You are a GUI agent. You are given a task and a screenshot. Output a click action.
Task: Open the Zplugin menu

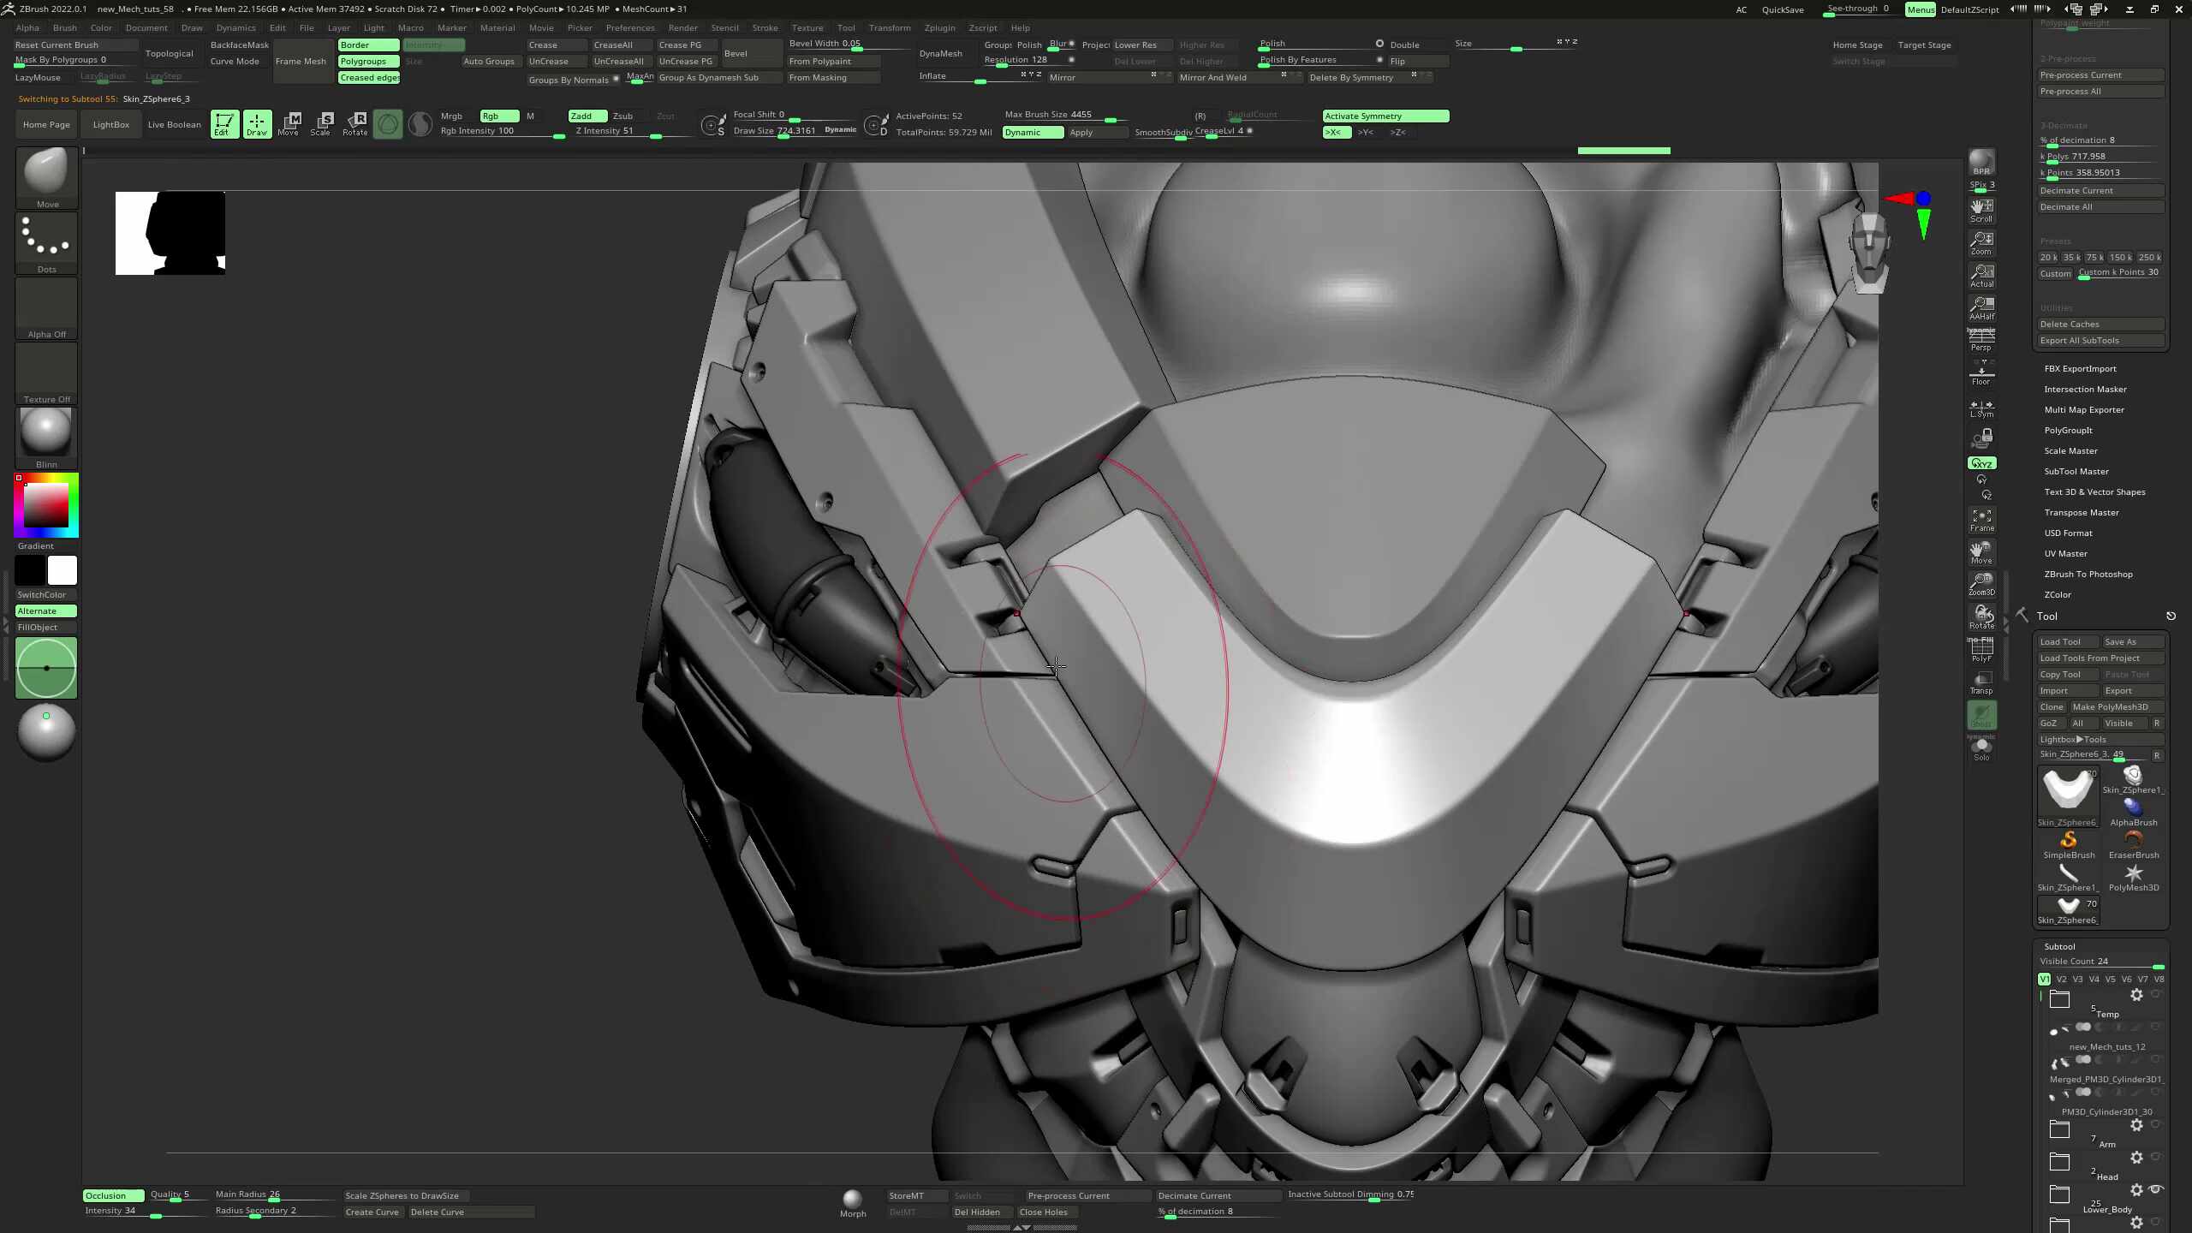(x=939, y=27)
